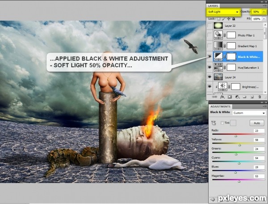Click the Gradient Map 1 adjustment icon
Image resolution: width=268 pixels, height=204 pixels.
coord(218,46)
